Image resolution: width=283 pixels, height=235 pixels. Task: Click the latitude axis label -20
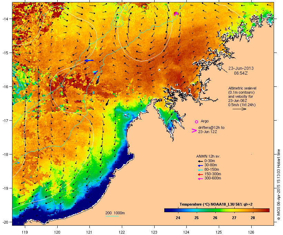point(5,222)
